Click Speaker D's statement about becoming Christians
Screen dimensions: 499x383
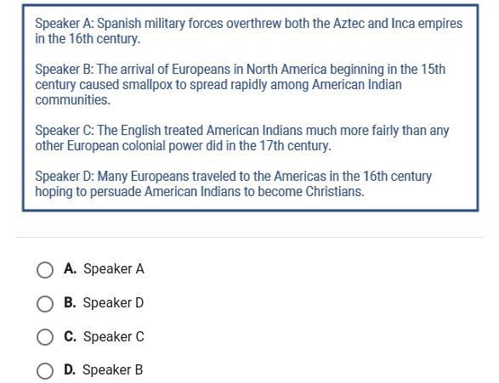[233, 183]
